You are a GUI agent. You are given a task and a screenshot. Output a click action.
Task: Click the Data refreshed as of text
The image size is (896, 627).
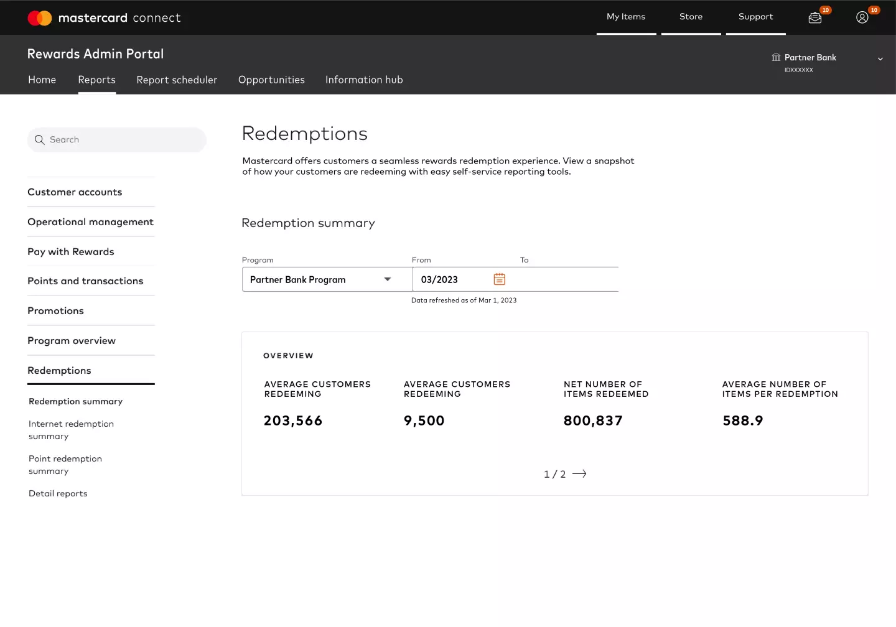464,300
